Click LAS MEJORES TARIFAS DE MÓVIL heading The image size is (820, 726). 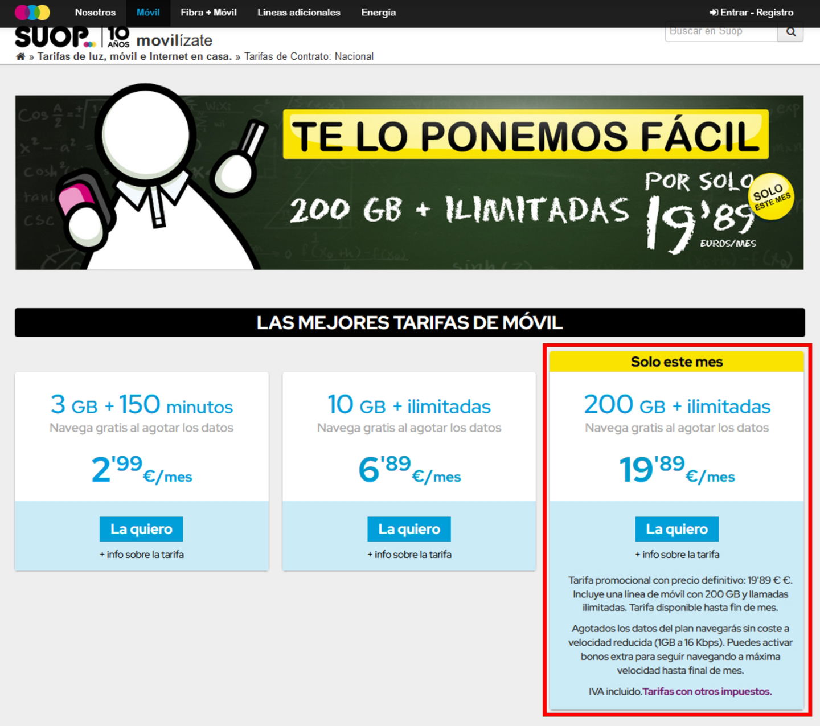pyautogui.click(x=409, y=322)
